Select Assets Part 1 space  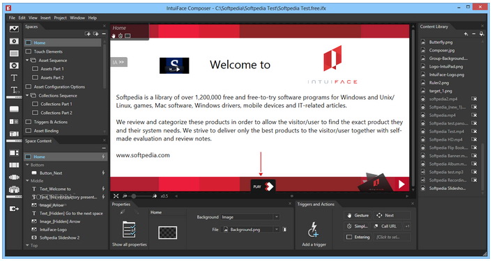[52, 69]
